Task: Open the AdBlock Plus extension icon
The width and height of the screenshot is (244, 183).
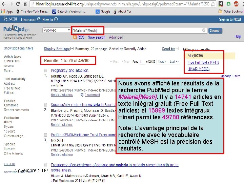Action: tap(236, 4)
